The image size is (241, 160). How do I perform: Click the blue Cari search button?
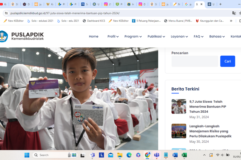pos(228,61)
